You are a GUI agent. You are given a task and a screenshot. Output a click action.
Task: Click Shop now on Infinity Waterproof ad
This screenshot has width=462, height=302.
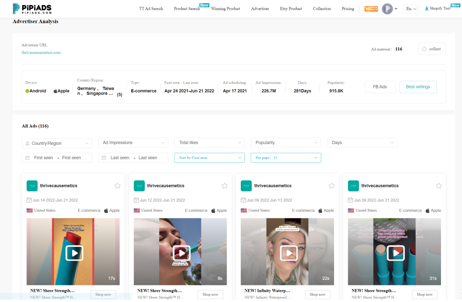pyautogui.click(x=317, y=294)
